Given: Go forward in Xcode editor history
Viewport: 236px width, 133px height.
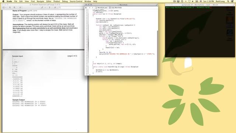Looking at the screenshot, I should tap(93, 7).
